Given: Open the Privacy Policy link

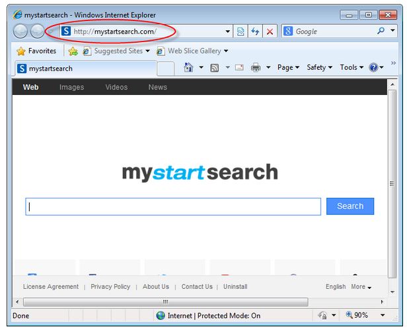Looking at the screenshot, I should tap(110, 286).
